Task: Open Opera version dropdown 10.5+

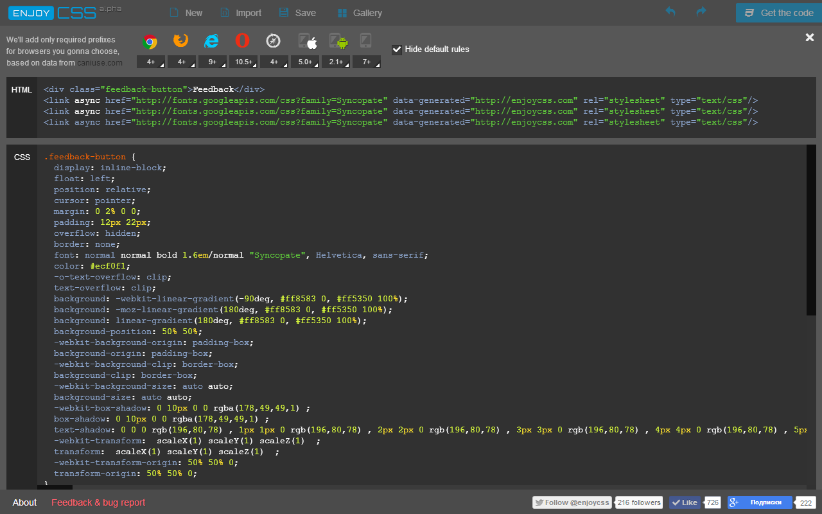Action: pyautogui.click(x=243, y=62)
